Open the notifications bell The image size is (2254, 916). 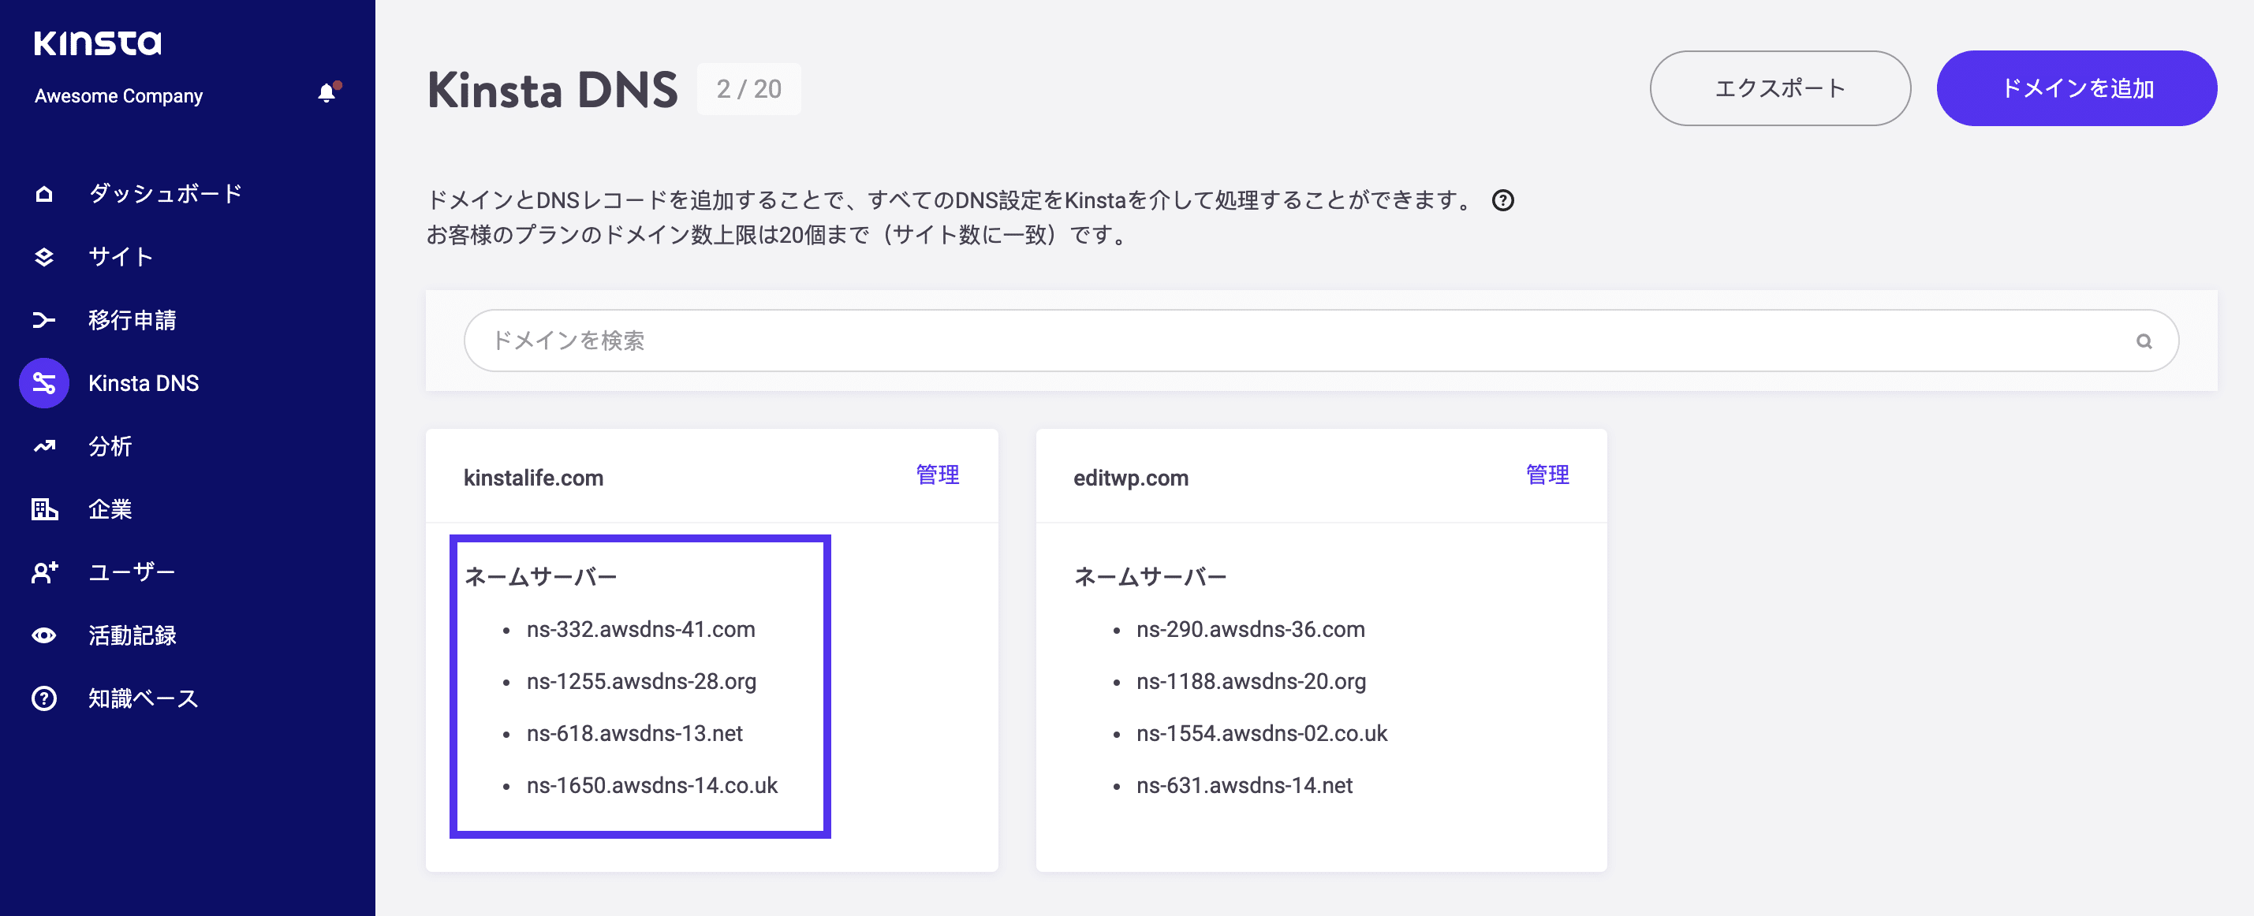tap(327, 93)
